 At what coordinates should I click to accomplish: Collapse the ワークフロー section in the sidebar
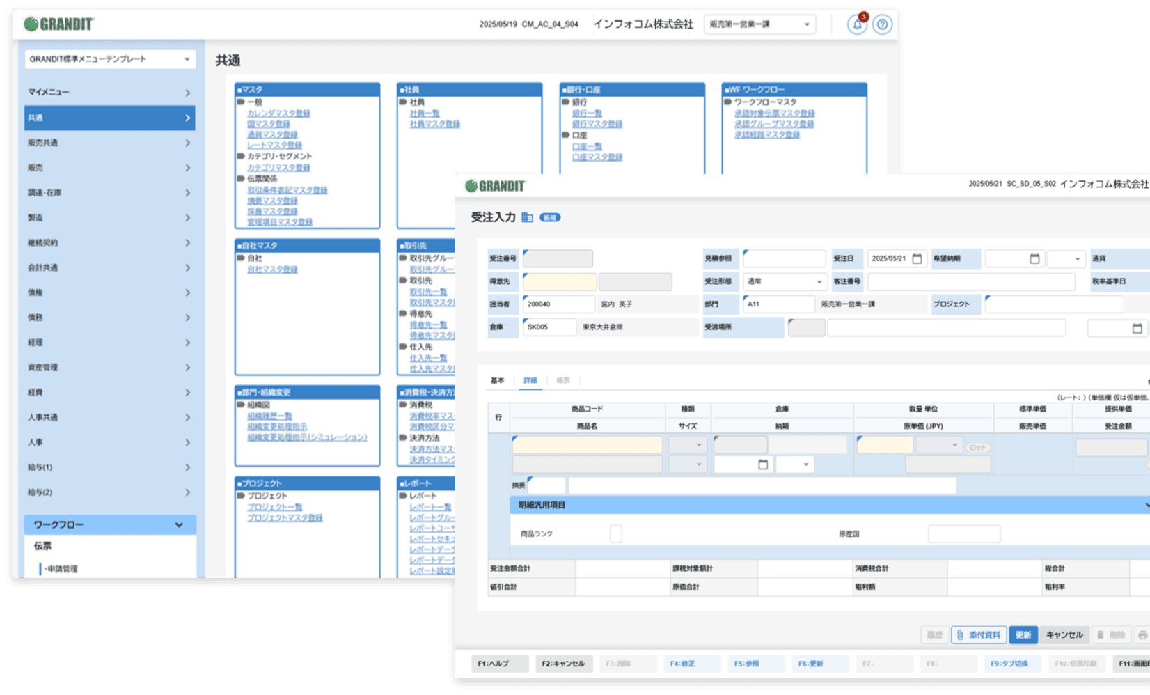click(x=179, y=524)
